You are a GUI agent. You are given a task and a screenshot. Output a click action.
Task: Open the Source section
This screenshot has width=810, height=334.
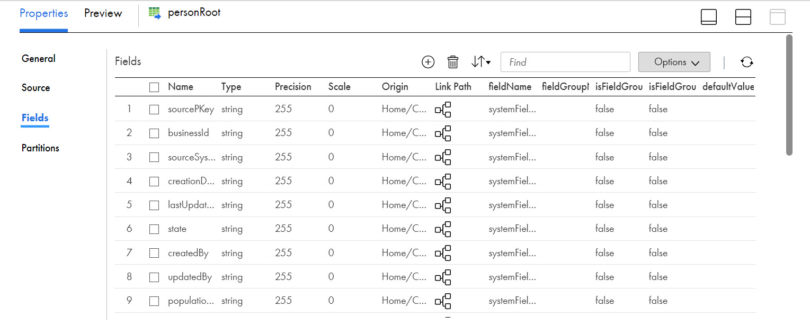(36, 88)
